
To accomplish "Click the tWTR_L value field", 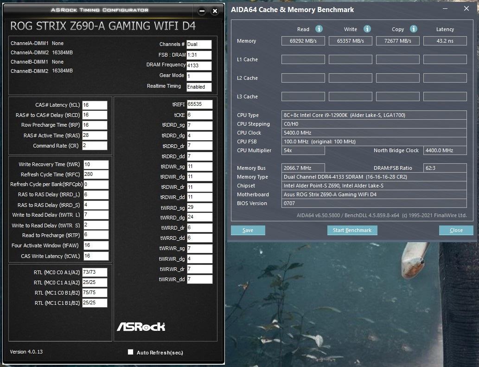I will coord(96,215).
